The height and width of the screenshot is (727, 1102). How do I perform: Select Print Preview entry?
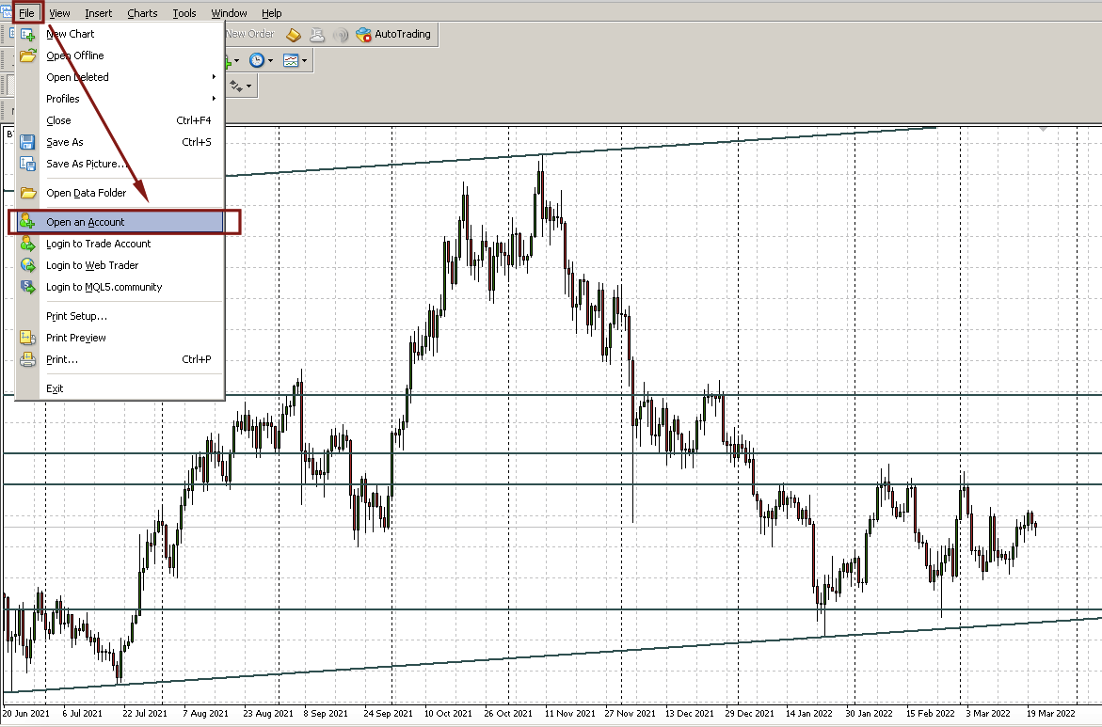pyautogui.click(x=120, y=337)
